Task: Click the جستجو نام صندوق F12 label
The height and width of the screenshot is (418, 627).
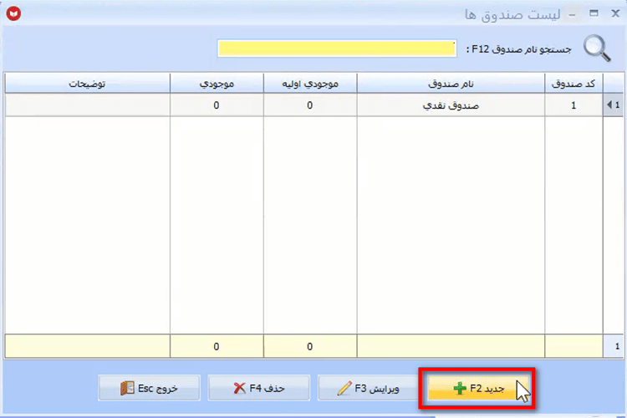Action: tap(518, 49)
